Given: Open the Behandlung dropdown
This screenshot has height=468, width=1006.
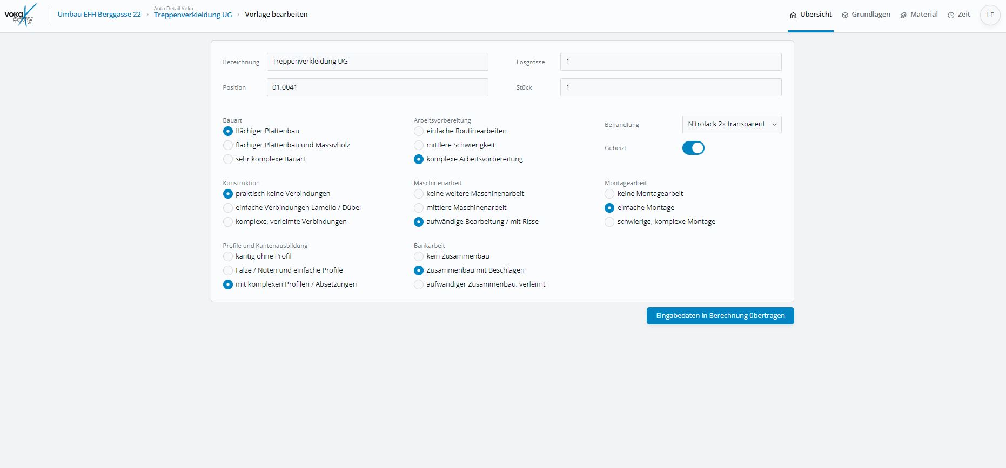Looking at the screenshot, I should pos(726,124).
